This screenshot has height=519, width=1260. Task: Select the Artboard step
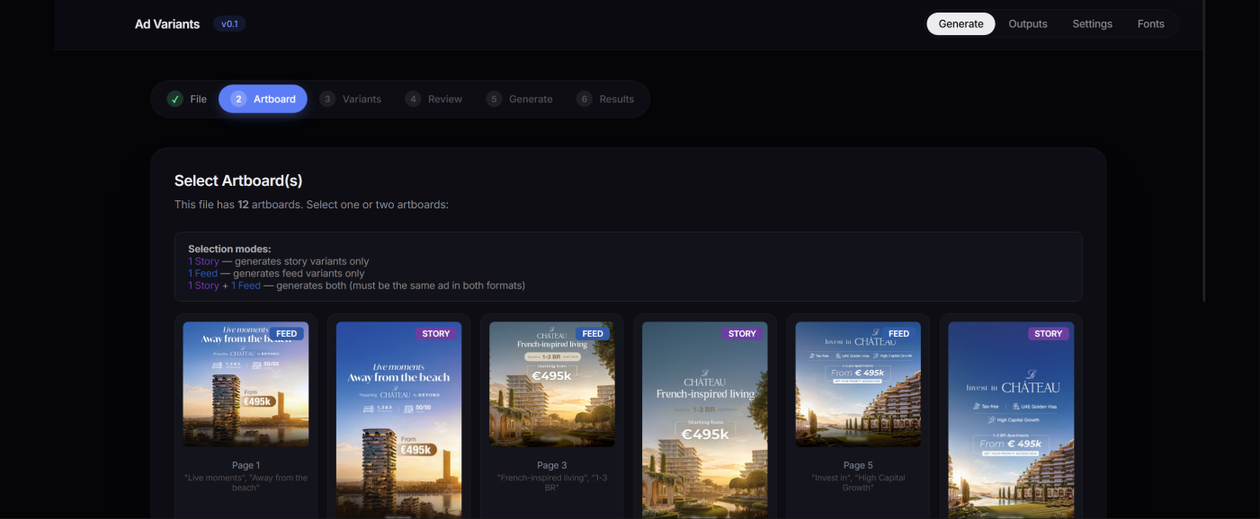click(x=263, y=99)
